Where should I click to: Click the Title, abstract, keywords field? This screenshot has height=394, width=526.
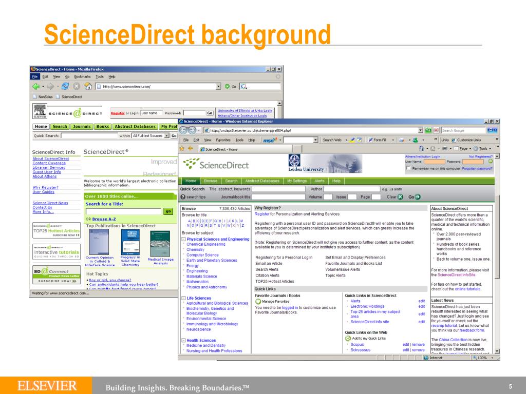(x=278, y=189)
